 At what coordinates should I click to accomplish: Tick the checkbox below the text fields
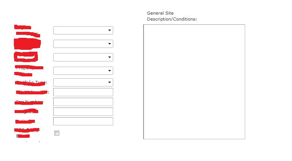[57, 133]
